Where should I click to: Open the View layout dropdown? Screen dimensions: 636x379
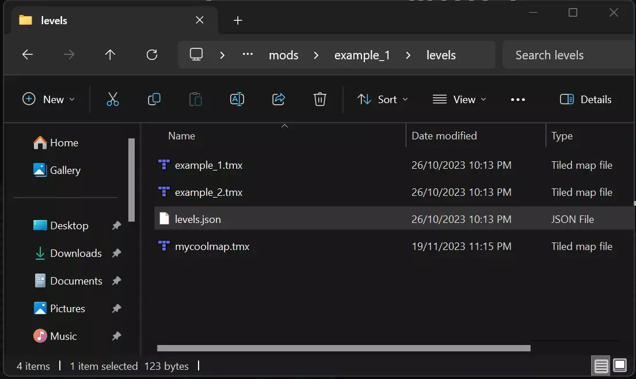tap(459, 99)
